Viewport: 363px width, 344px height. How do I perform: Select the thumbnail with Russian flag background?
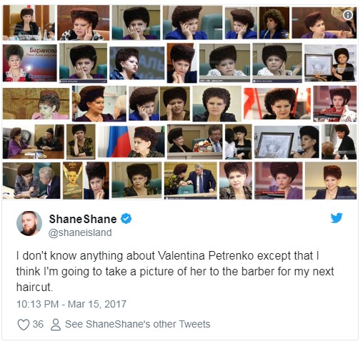(131, 142)
